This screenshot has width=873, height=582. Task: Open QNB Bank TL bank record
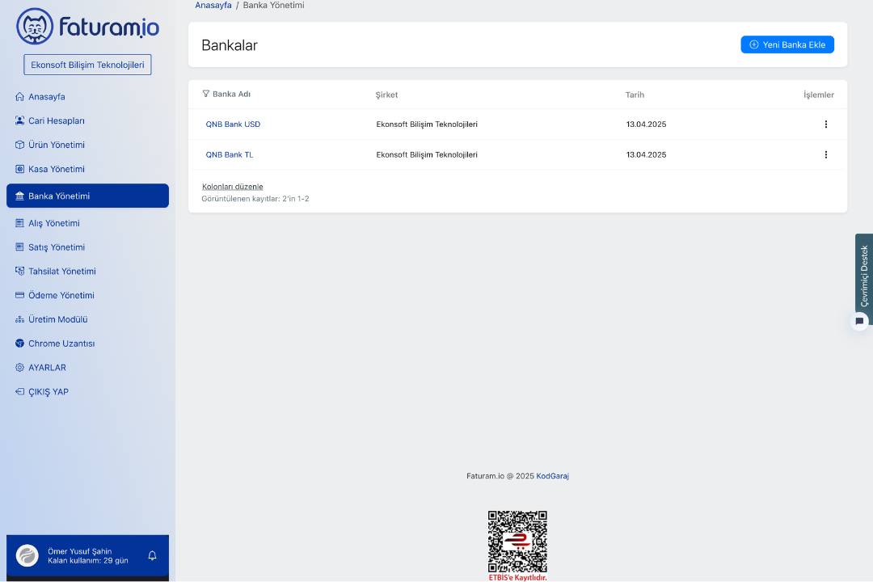230,155
